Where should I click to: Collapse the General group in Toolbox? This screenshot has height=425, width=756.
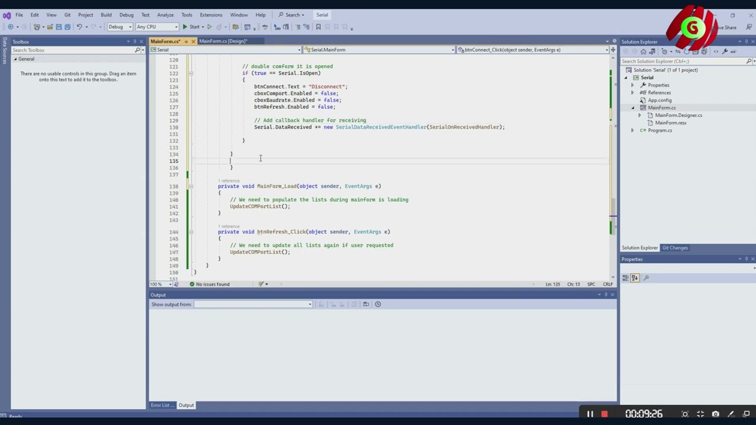click(15, 59)
